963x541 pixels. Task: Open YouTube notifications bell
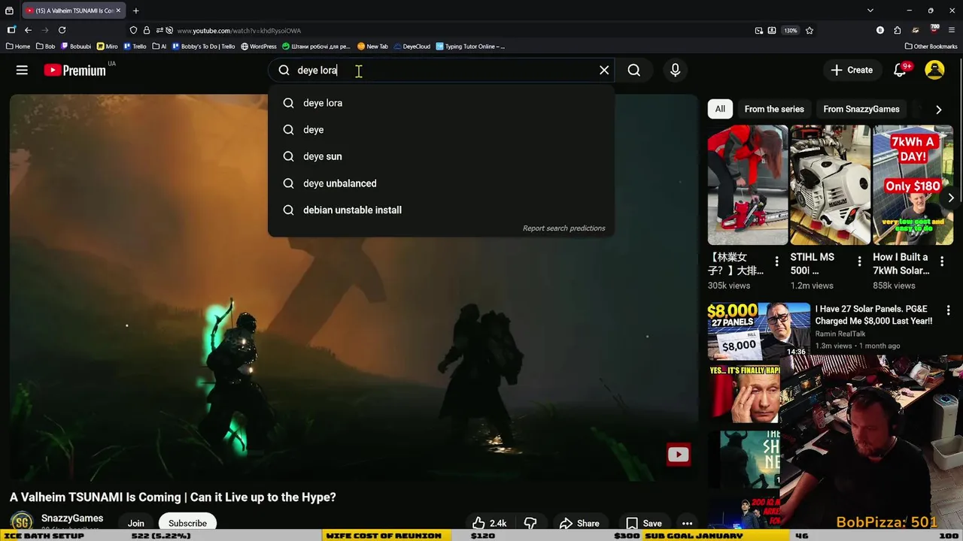900,70
